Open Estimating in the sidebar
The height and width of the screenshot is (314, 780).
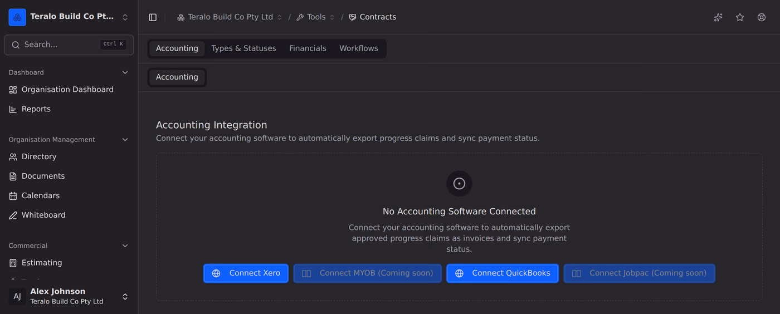(69, 263)
